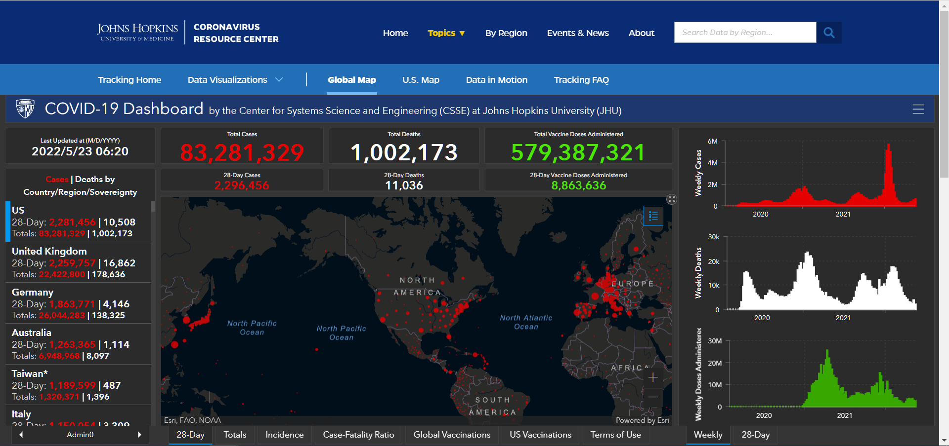Screen dimensions: 949x446
Task: Click the Johns Hopkins shield logo
Action: pyautogui.click(x=25, y=109)
